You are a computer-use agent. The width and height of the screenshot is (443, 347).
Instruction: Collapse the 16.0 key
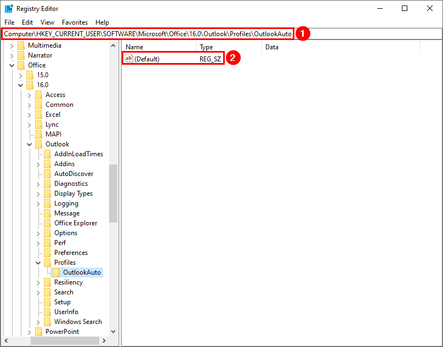click(x=21, y=85)
